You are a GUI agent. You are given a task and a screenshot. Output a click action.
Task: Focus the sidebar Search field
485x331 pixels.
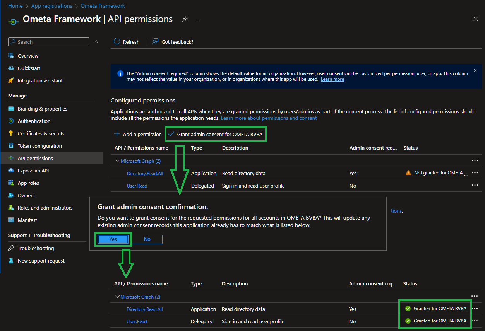(49, 42)
